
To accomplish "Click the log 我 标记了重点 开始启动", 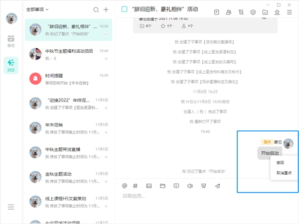I will pyautogui.click(x=204, y=171).
